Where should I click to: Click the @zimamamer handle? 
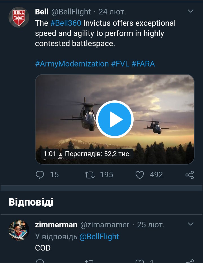click(x=105, y=225)
